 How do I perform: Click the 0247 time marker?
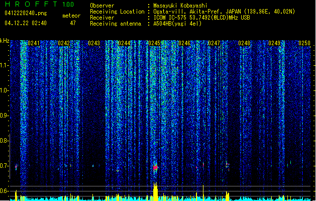tap(214, 43)
